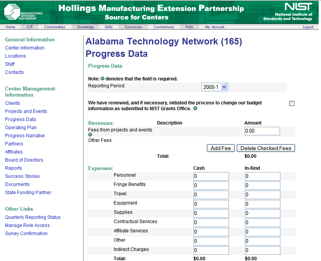Click the Affiliate Services In-Kind field
Screen dimensions: 321x261
tap(263, 232)
